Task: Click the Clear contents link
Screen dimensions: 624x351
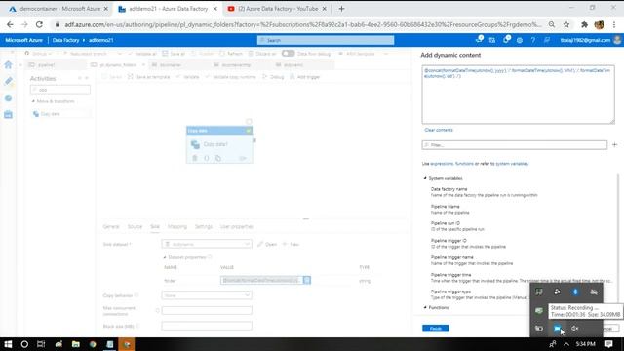Action: 439,130
